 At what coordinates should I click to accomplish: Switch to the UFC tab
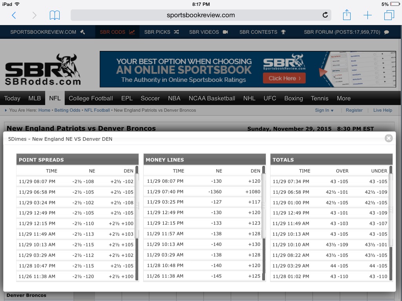tap(270, 98)
